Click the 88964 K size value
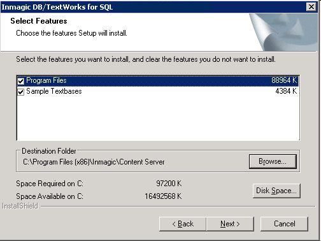321x241 pixels. pos(284,80)
